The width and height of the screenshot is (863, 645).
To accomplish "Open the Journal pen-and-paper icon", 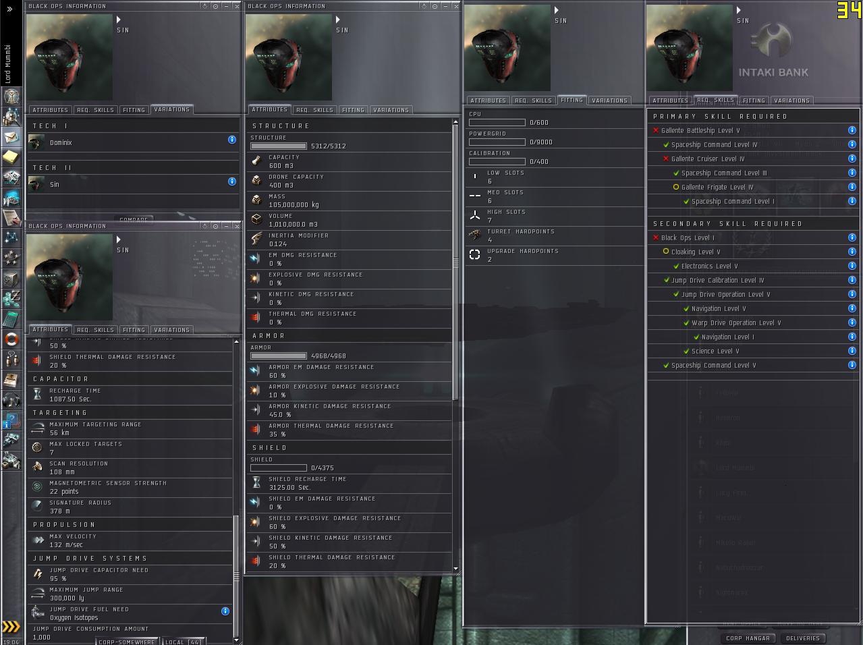I will [x=11, y=217].
